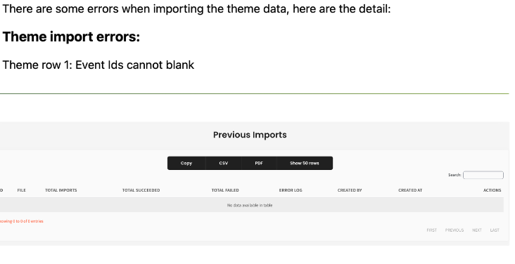The image size is (515, 264).
Task: Sort by the File column header
Action: pyautogui.click(x=21, y=190)
